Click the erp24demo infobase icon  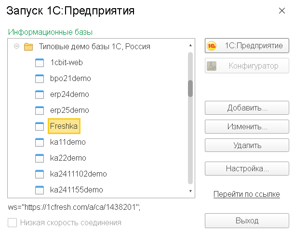coord(40,95)
